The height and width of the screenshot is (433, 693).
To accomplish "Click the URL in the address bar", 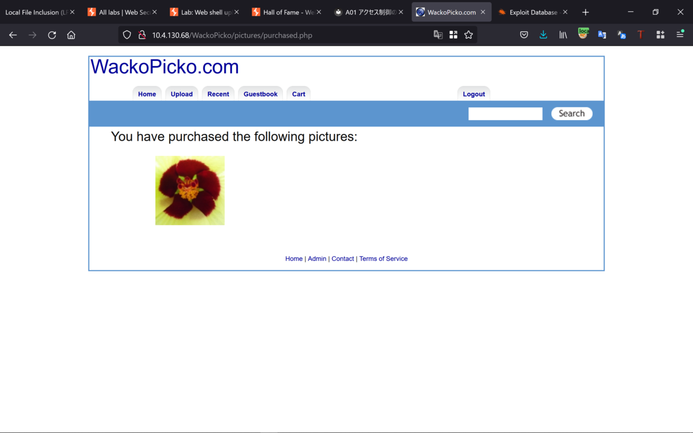I will click(232, 35).
